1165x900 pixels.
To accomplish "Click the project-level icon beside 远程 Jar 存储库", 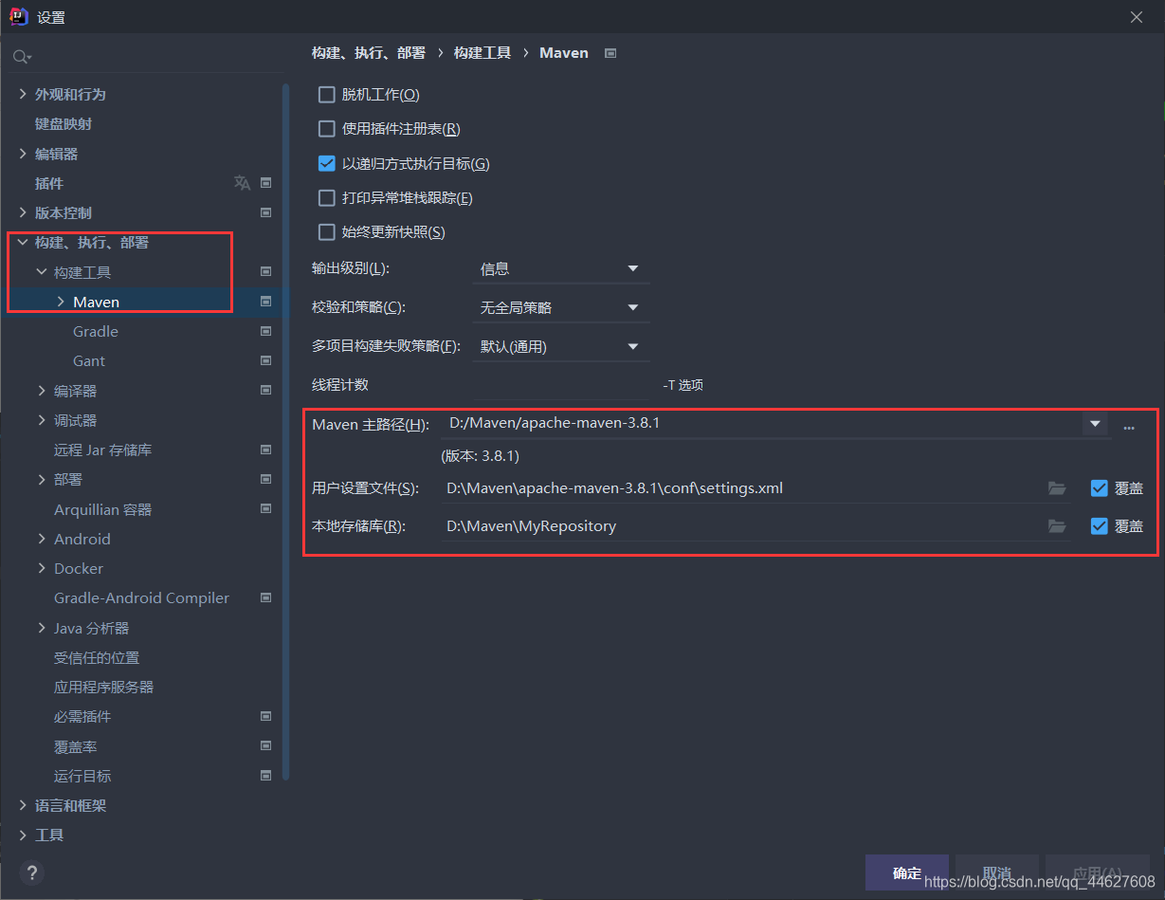I will [266, 450].
